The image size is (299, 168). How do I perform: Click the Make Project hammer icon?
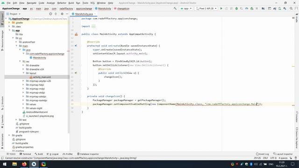point(175,8)
